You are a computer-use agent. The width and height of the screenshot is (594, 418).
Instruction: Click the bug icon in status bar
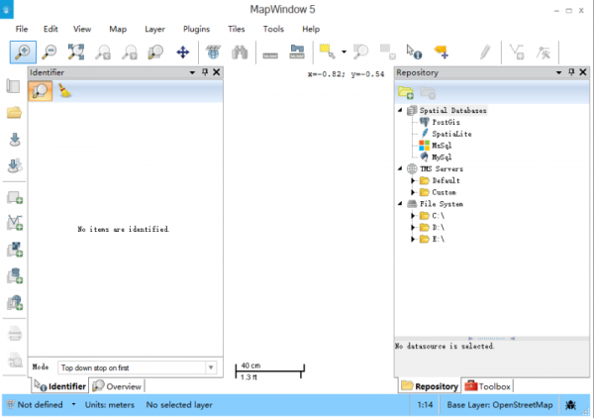pyautogui.click(x=570, y=405)
